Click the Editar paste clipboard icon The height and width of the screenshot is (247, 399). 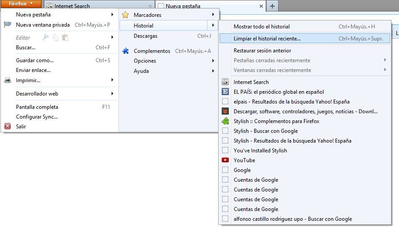coord(65,37)
